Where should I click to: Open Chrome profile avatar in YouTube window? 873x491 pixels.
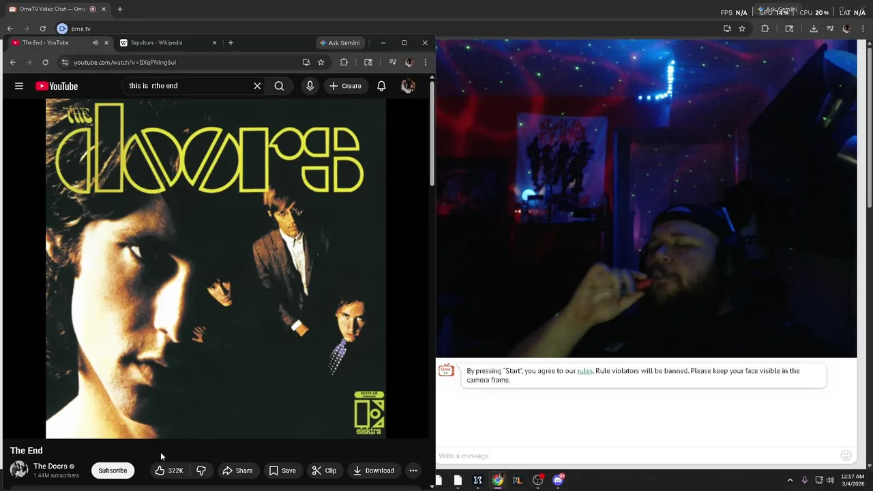click(x=409, y=62)
